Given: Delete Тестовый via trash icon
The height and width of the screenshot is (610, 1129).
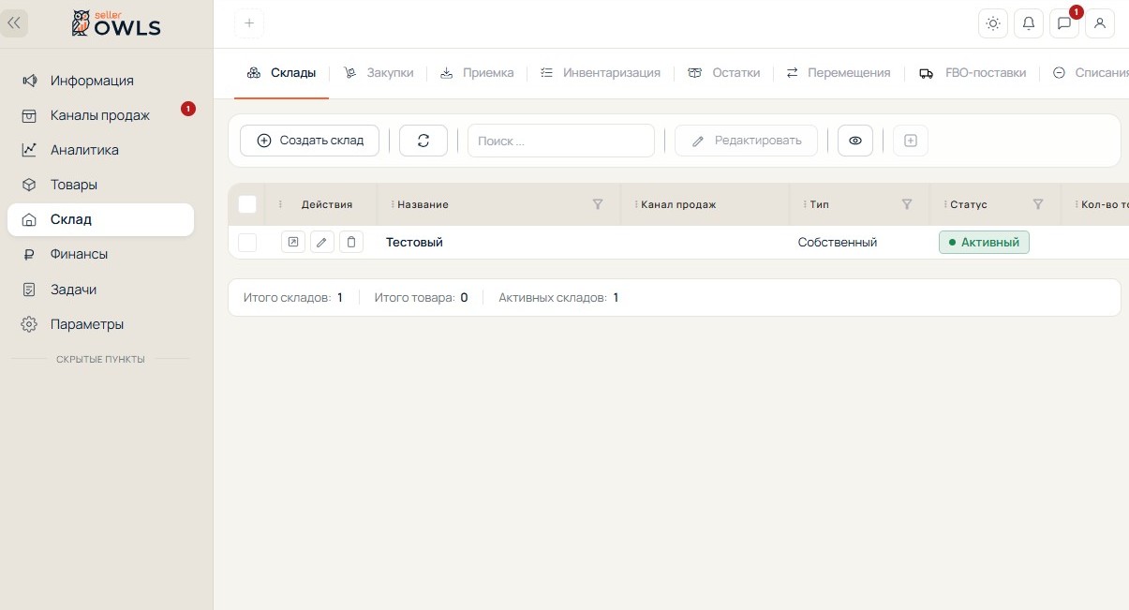Looking at the screenshot, I should (351, 243).
